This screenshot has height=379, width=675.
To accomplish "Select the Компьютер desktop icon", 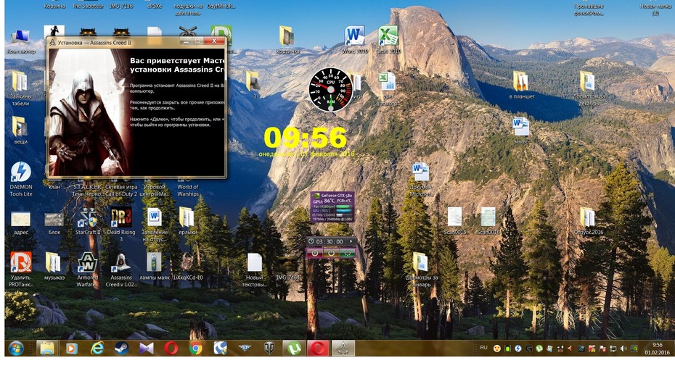I will 20,42.
